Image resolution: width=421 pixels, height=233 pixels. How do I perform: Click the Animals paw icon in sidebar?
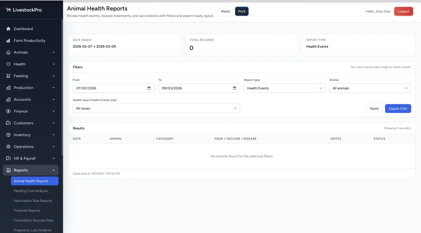coord(9,53)
